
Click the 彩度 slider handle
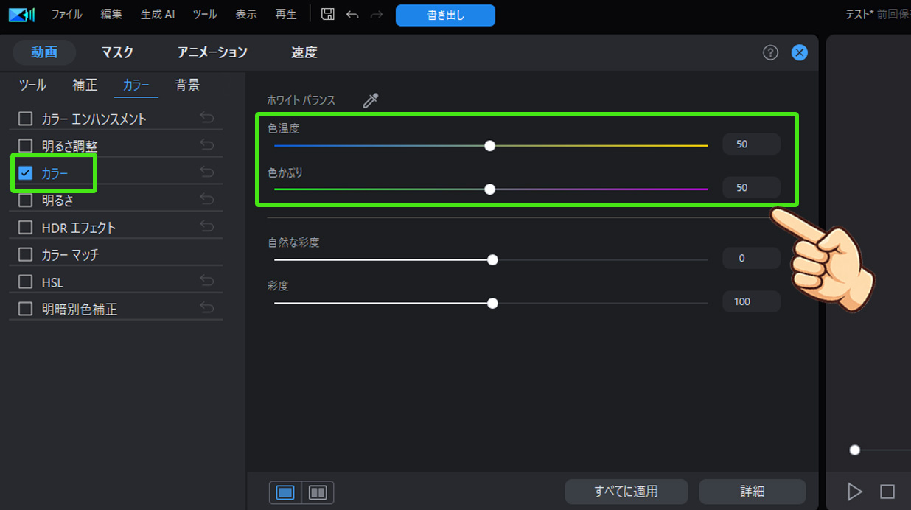[x=492, y=303]
